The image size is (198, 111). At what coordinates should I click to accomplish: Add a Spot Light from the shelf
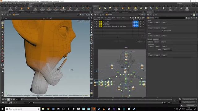click(x=105, y=9)
